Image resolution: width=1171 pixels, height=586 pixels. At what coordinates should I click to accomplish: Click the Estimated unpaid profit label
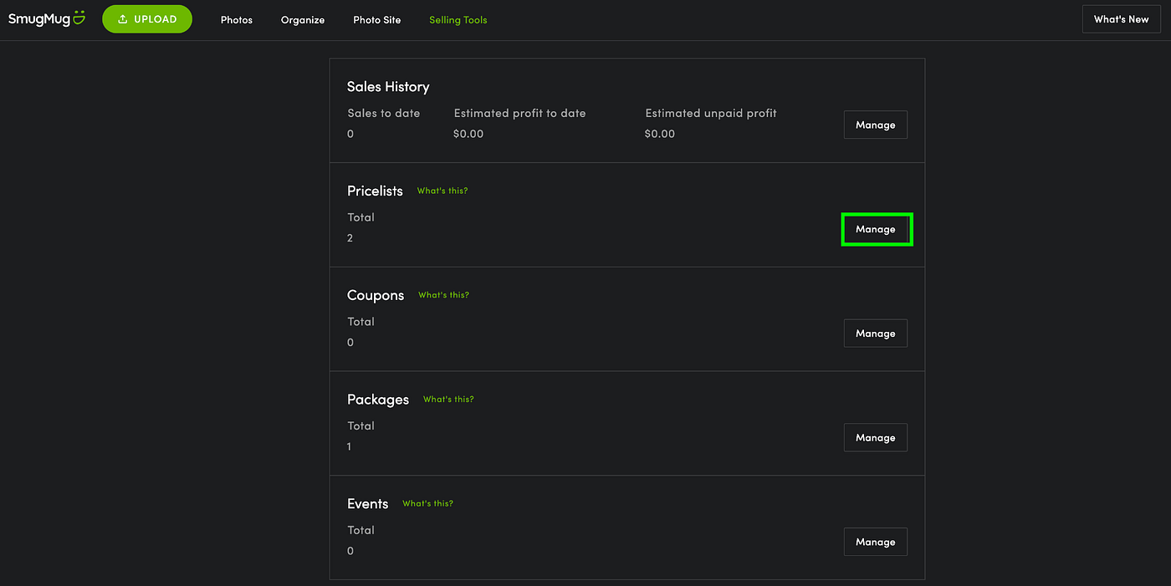[710, 113]
